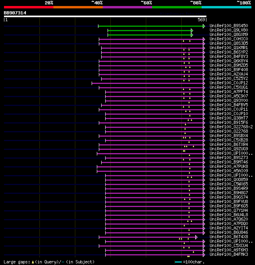Click UniRef100_A7Q620 label
The width and height of the screenshot is (255, 265).
(x=229, y=219)
